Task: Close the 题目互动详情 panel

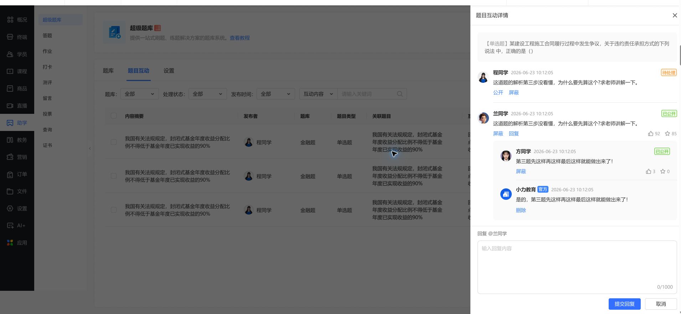Action: 675,15
